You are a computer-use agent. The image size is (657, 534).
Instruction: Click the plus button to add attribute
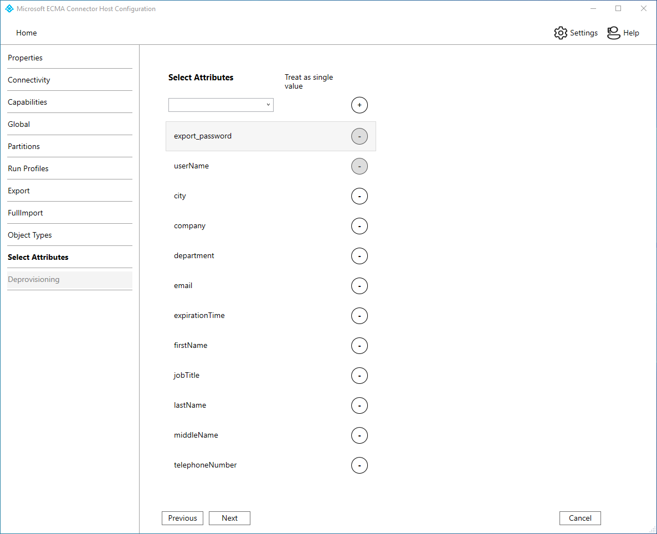(x=359, y=105)
